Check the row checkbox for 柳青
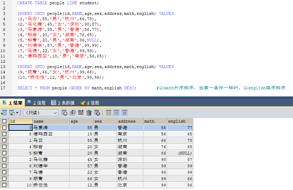The width and height of the screenshot is (293, 190). click(4, 153)
